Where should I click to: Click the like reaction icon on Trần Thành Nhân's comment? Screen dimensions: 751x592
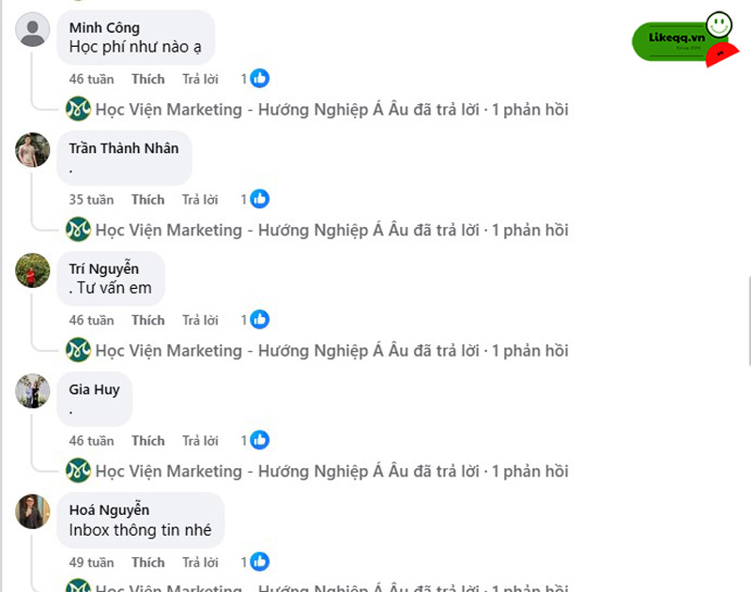(x=260, y=199)
